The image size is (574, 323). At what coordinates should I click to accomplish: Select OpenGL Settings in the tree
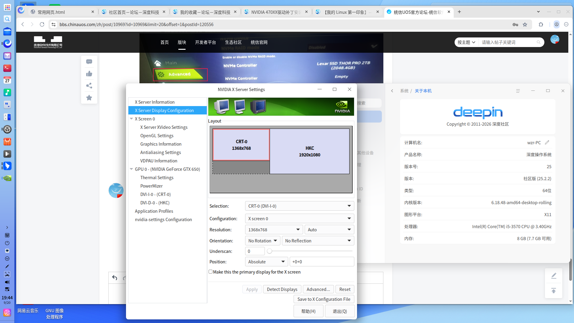coord(157,136)
